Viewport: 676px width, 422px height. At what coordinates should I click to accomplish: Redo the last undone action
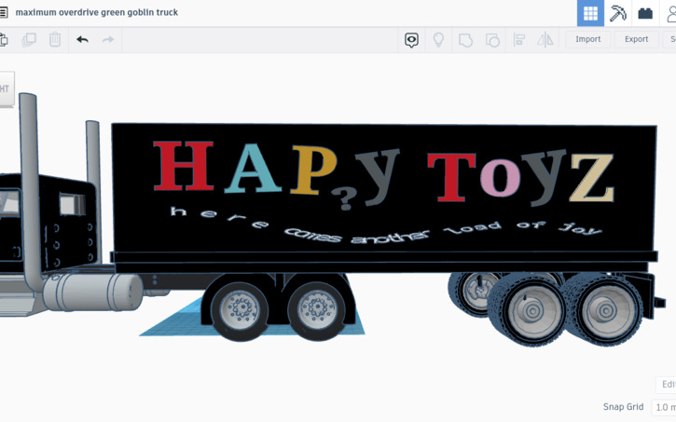[108, 40]
